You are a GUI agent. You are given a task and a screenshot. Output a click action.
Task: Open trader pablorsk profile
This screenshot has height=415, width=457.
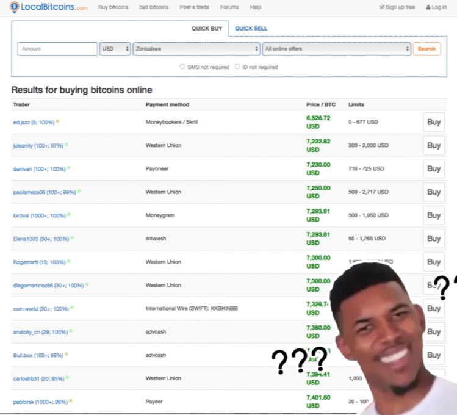tap(40, 402)
